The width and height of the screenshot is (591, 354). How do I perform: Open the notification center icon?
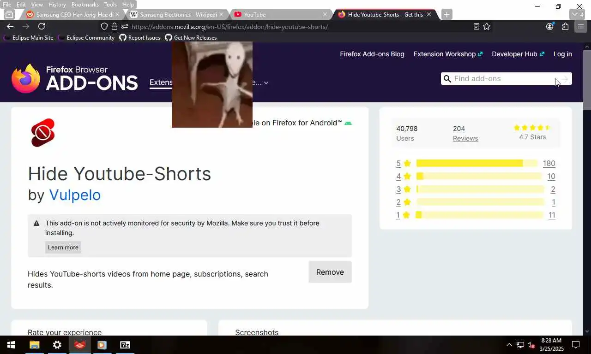point(576,345)
